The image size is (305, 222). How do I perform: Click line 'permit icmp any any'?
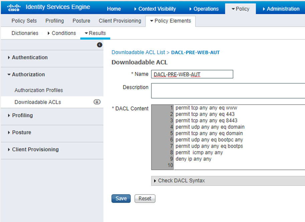click(199, 153)
